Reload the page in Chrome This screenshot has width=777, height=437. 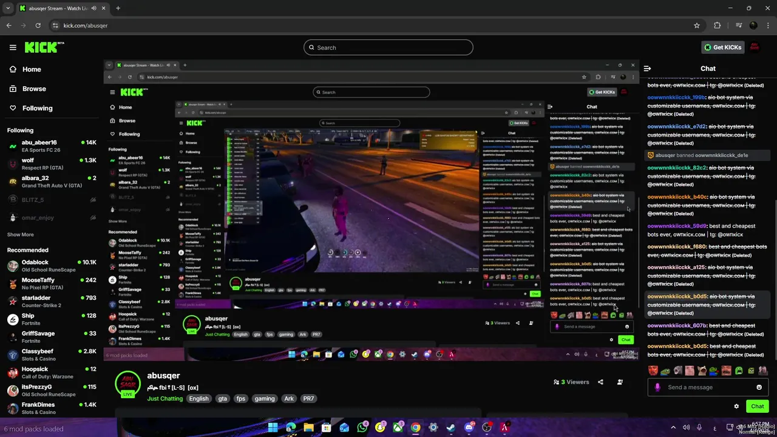pyautogui.click(x=38, y=25)
